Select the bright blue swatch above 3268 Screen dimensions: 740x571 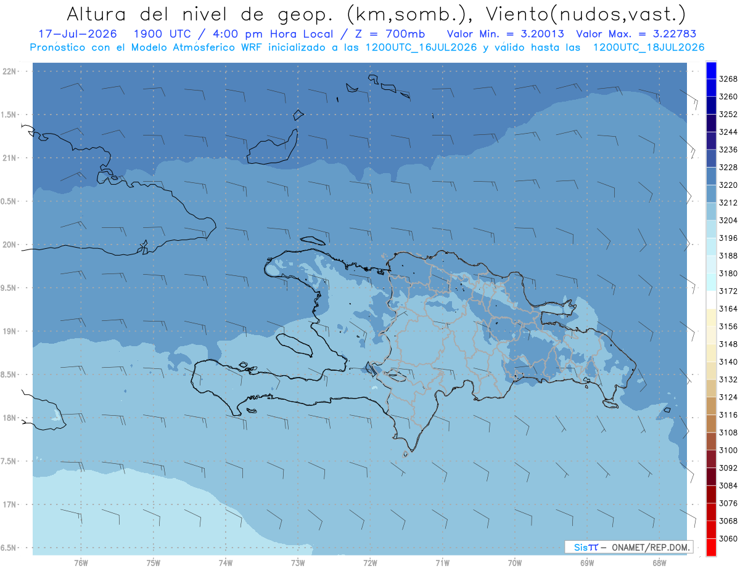click(x=711, y=70)
